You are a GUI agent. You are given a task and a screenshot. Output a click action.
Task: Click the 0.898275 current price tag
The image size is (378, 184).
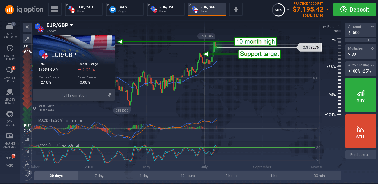309,48
